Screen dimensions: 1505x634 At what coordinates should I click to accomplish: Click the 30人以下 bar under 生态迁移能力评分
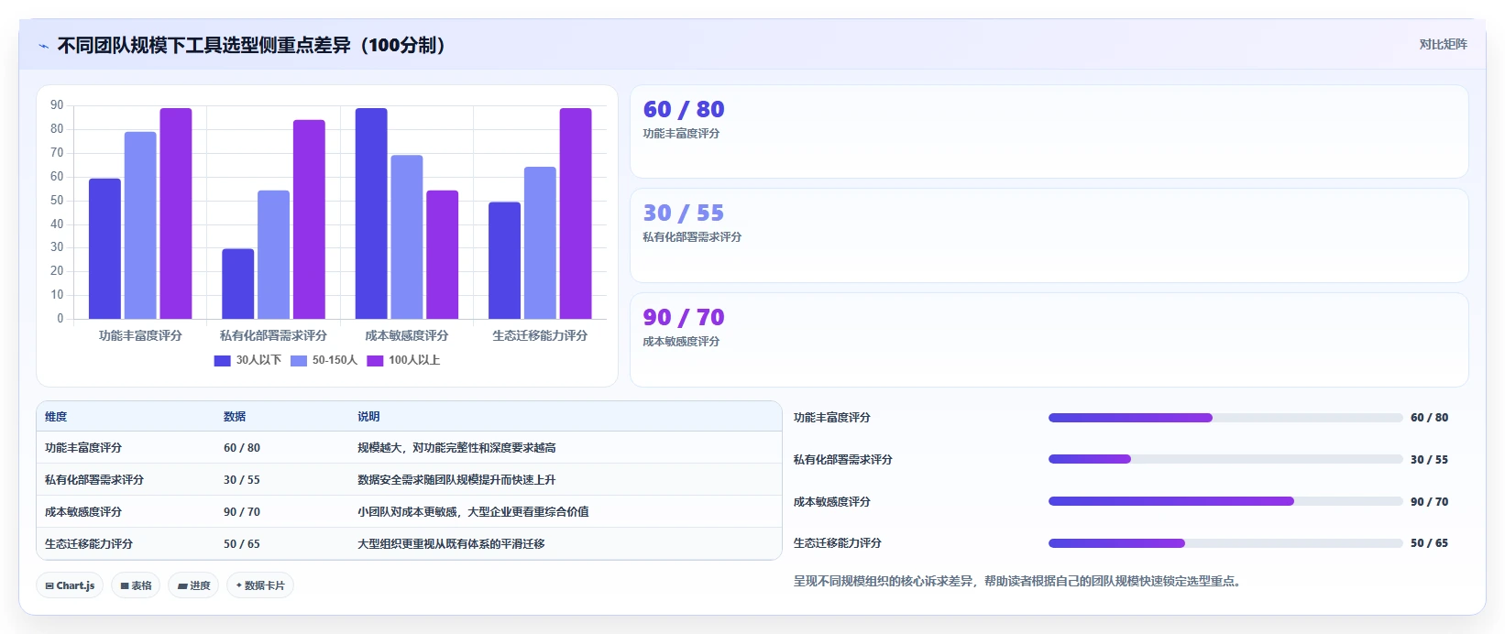pyautogui.click(x=504, y=260)
